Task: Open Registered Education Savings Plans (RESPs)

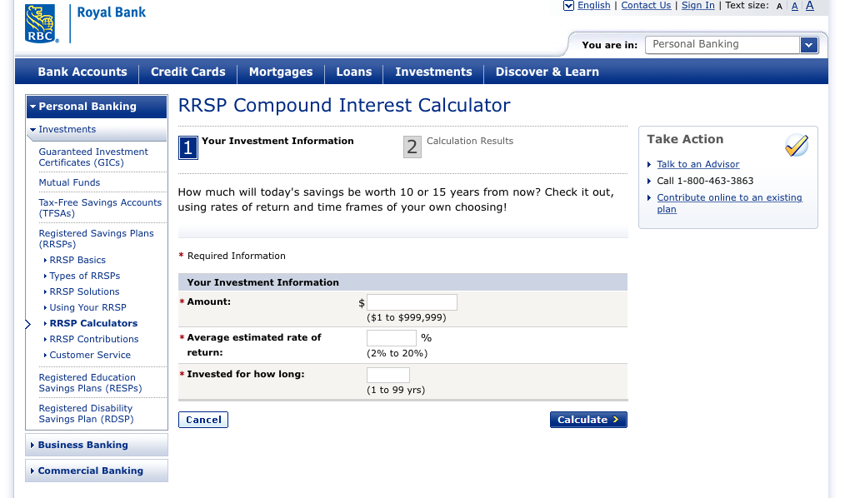Action: [91, 383]
